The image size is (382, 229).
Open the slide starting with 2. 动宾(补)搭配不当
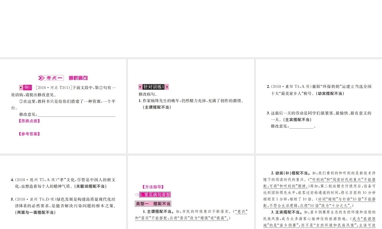319,192
